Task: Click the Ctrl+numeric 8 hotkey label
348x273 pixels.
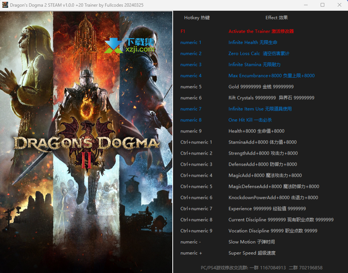Action: click(x=196, y=220)
